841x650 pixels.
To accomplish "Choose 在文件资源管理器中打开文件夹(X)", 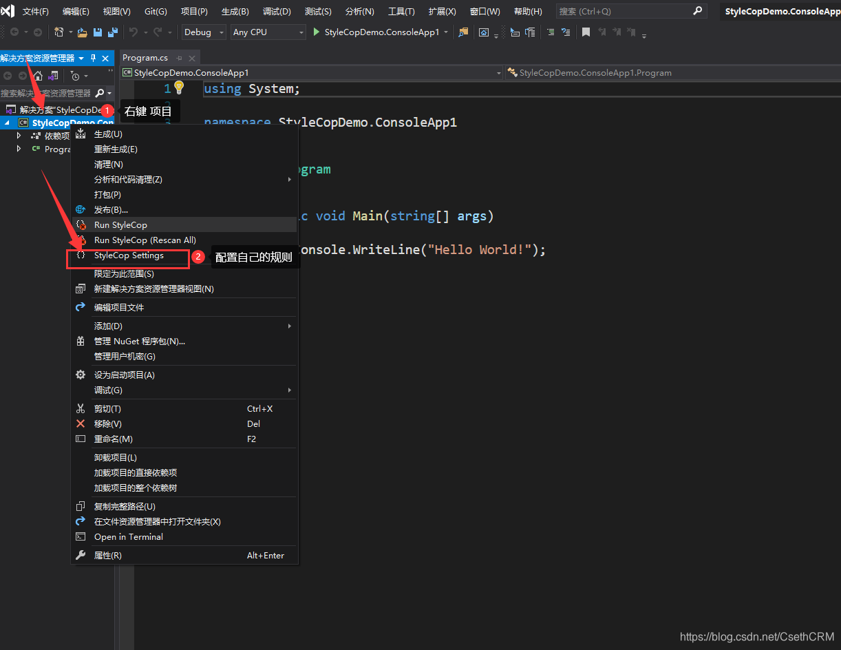I will (x=184, y=522).
